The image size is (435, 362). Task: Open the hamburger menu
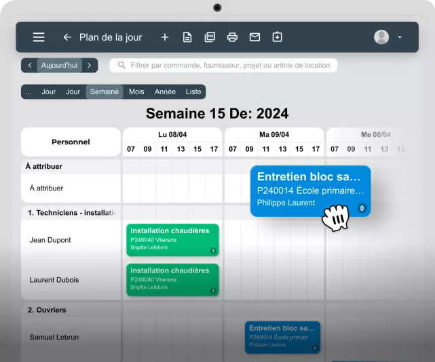click(39, 37)
